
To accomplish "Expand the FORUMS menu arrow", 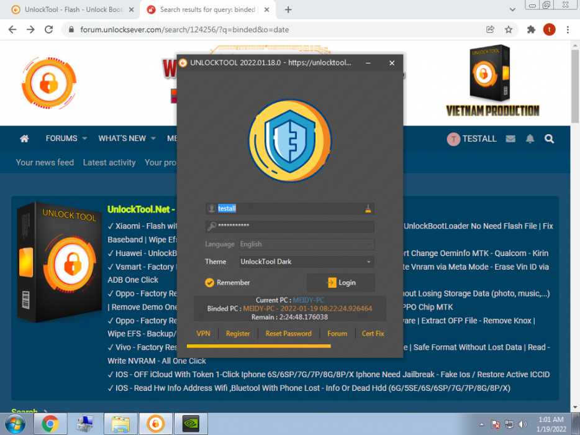I will point(84,139).
